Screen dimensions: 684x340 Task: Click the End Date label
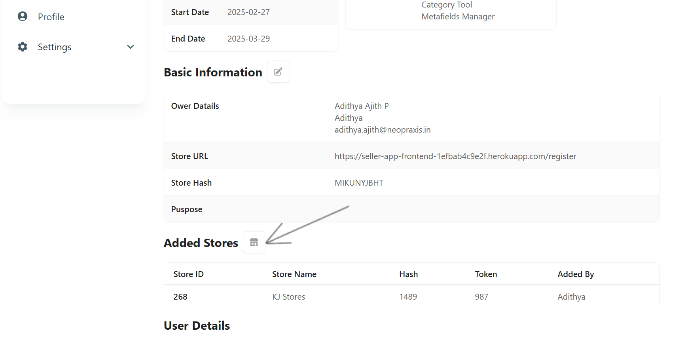click(188, 39)
